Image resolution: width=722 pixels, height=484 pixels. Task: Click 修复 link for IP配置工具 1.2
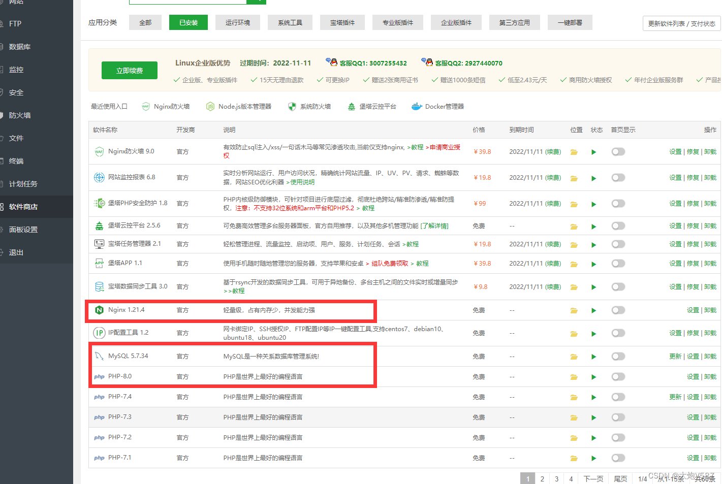pyautogui.click(x=693, y=333)
